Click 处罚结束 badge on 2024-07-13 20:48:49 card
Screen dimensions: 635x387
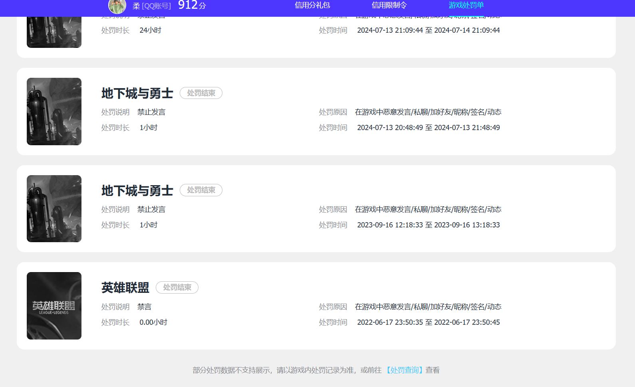pos(201,93)
